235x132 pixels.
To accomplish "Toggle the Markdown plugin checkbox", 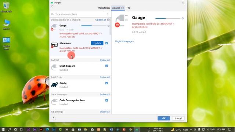I will tap(106, 43).
